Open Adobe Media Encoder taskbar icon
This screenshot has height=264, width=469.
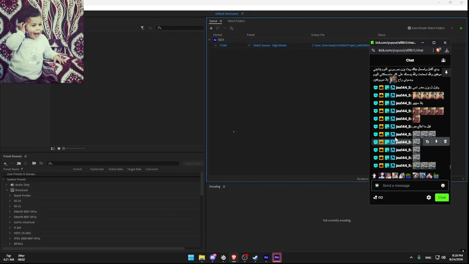point(277,257)
